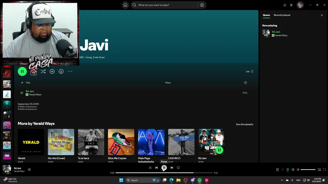
Task: Pause the album with the big green button
Action: click(22, 72)
